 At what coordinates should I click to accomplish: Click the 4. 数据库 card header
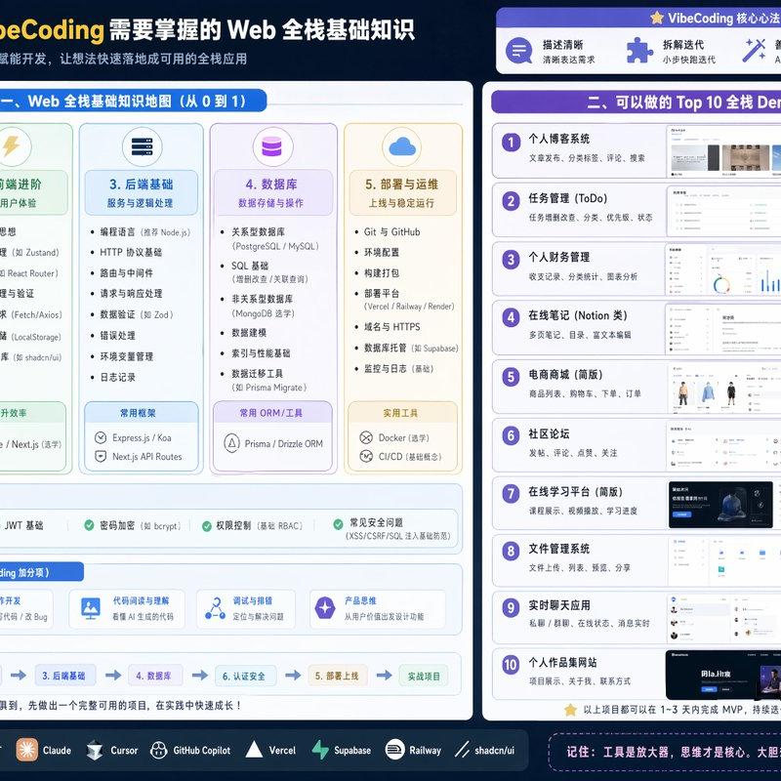(x=272, y=192)
